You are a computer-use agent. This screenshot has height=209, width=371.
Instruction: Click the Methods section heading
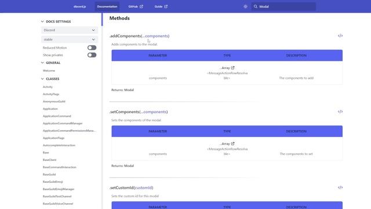[x=119, y=18]
